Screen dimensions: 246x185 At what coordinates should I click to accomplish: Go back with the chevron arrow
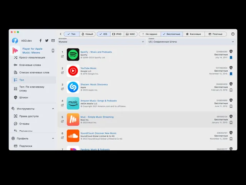pos(61,34)
